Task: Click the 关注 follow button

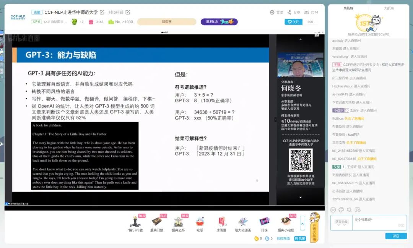Action: click(293, 22)
